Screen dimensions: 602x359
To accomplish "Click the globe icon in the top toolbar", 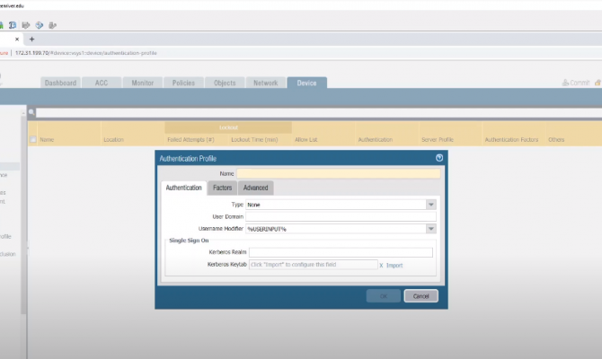I will click(x=40, y=25).
